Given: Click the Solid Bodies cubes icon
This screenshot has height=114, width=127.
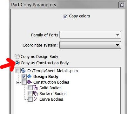Looking at the screenshot, I should [x=35, y=88].
